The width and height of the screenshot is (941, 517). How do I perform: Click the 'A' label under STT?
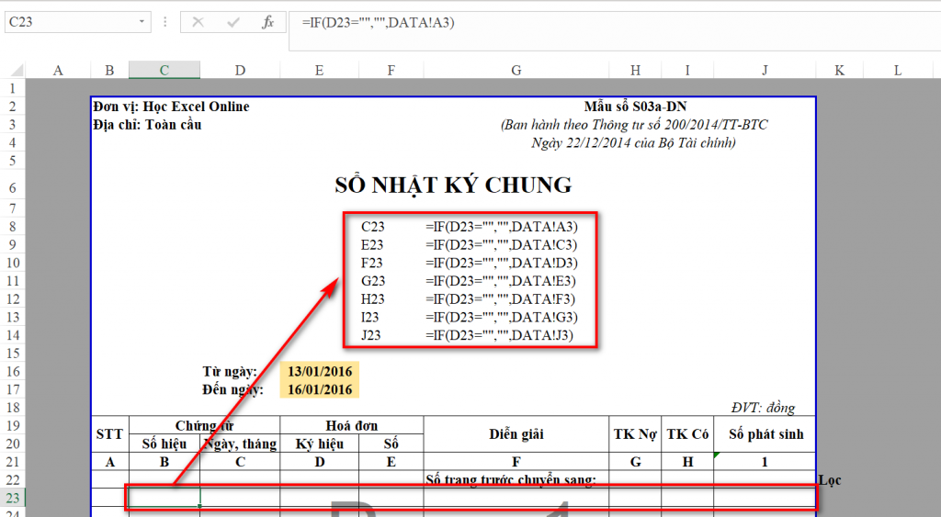pos(110,462)
